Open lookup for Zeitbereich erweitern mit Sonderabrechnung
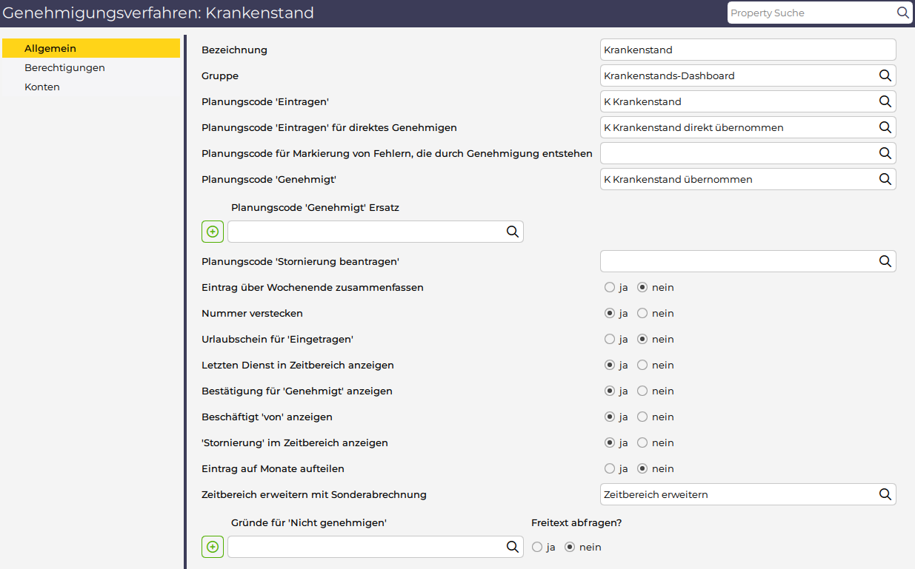This screenshot has height=569, width=915. pyautogui.click(x=885, y=494)
